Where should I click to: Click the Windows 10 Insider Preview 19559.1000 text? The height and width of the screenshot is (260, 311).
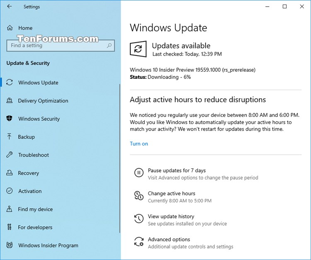pyautogui.click(x=192, y=70)
